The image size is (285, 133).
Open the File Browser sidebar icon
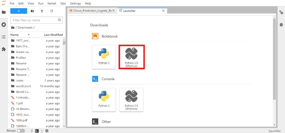(4, 12)
